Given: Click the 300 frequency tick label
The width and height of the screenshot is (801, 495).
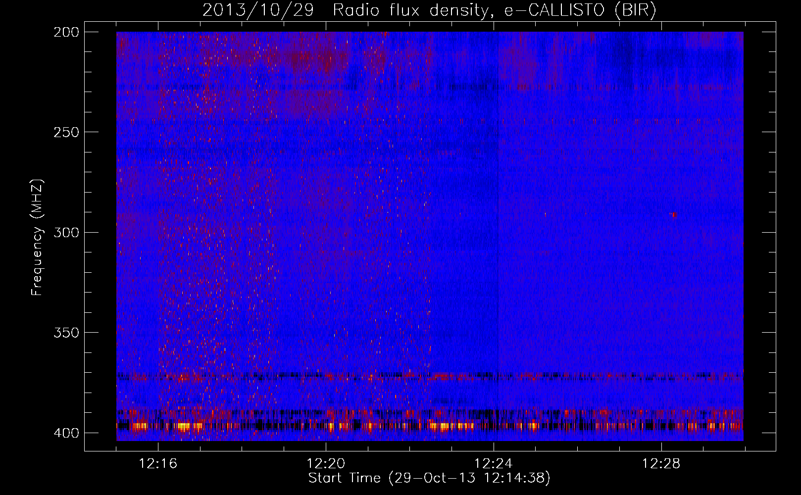Looking at the screenshot, I should (x=66, y=232).
